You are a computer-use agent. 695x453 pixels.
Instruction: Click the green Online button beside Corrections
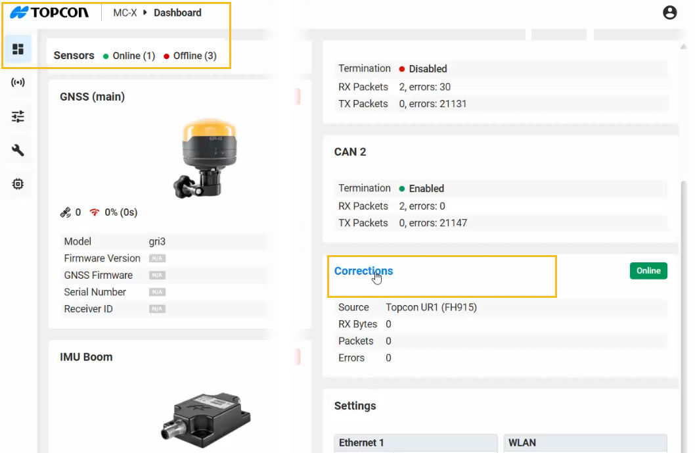(x=648, y=270)
